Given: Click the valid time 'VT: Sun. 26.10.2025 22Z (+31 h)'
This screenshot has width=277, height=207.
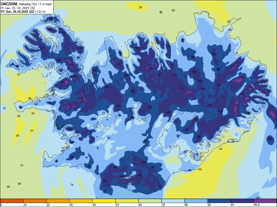Looking at the screenshot, I should pyautogui.click(x=23, y=12).
